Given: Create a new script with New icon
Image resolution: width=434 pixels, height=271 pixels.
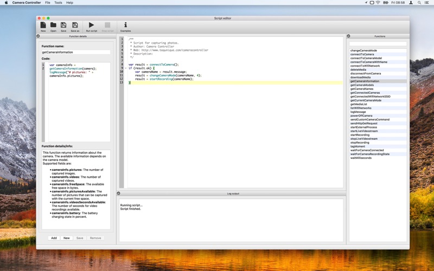Looking at the screenshot, I should click(43, 27).
